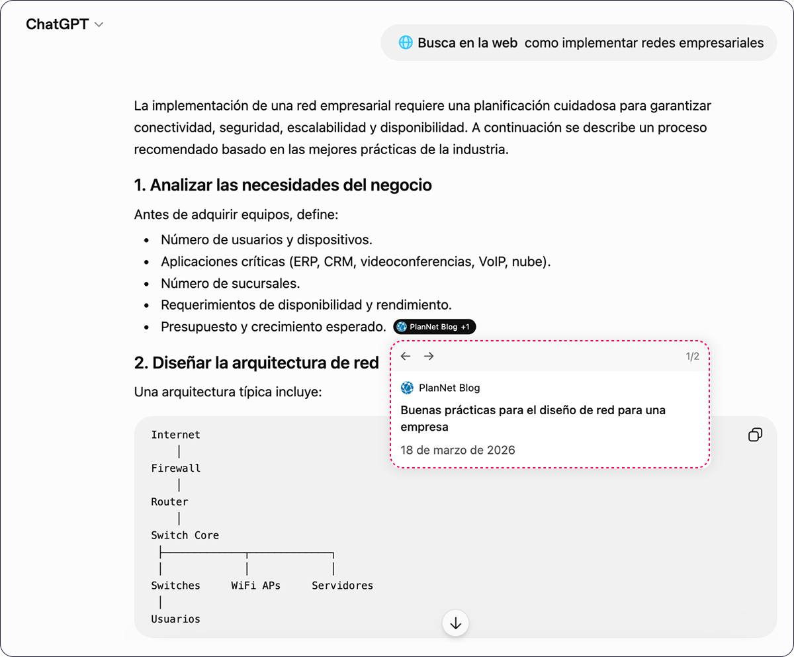This screenshot has width=794, height=657.
Task: Click the user message about redes empresariales
Action: (579, 43)
